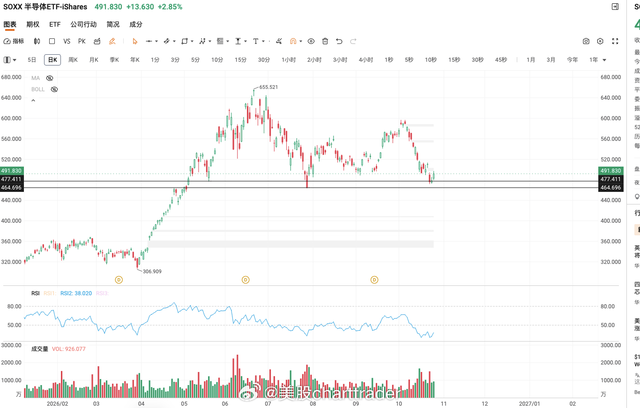
Task: Delete drawings with the trash icon
Action: [325, 41]
